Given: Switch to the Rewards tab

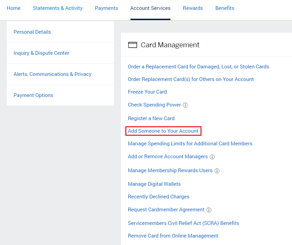Looking at the screenshot, I should [193, 8].
